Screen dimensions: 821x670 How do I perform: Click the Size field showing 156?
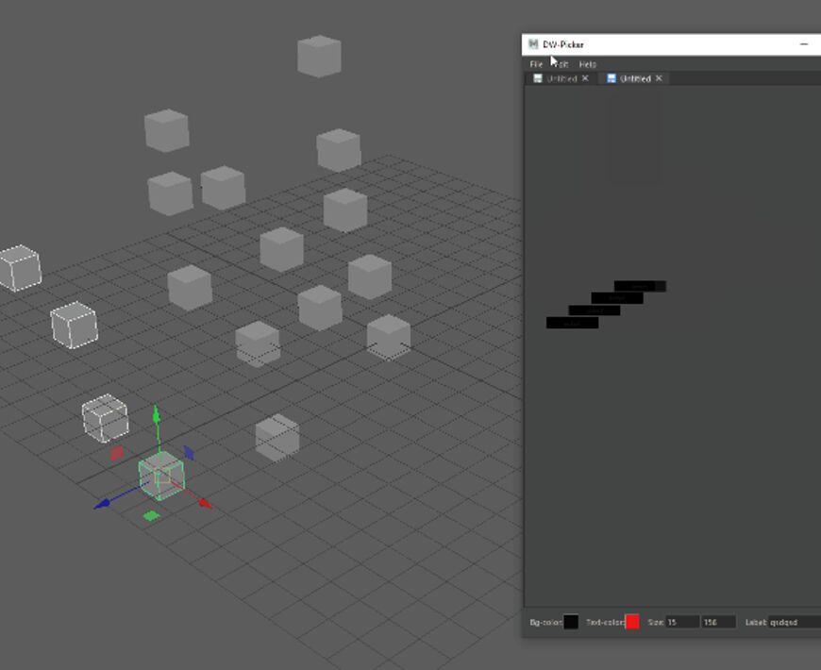pos(718,622)
